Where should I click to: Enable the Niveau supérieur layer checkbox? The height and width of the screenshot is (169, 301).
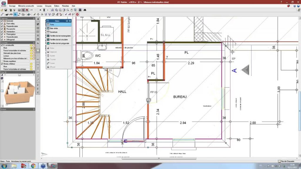click(2, 61)
